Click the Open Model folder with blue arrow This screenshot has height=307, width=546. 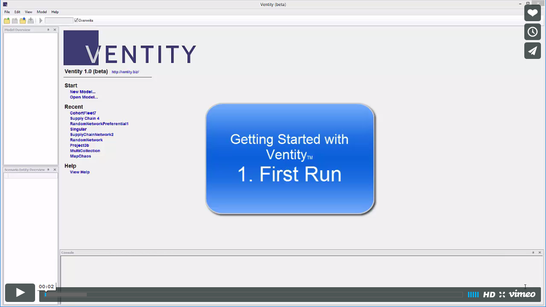point(23,21)
